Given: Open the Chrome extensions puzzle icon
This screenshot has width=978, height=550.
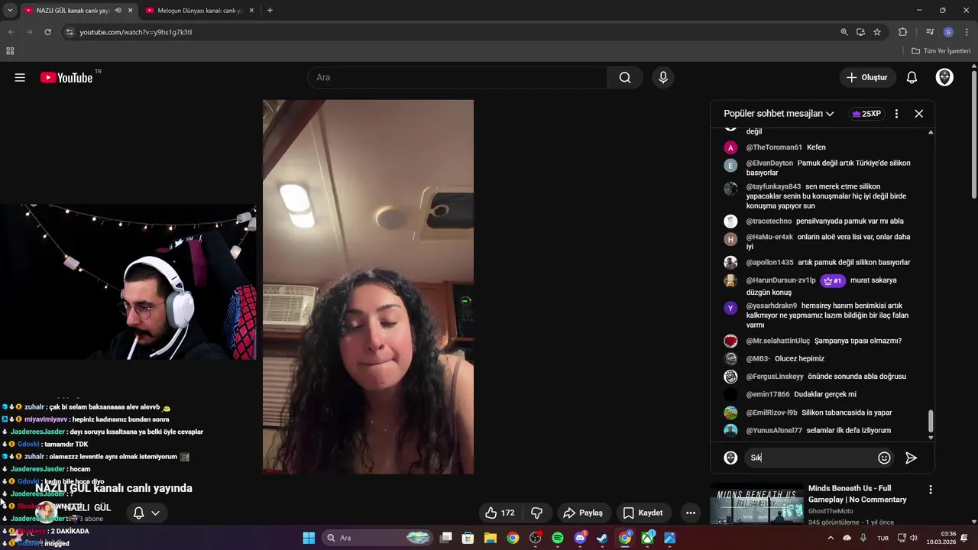Looking at the screenshot, I should coord(902,32).
